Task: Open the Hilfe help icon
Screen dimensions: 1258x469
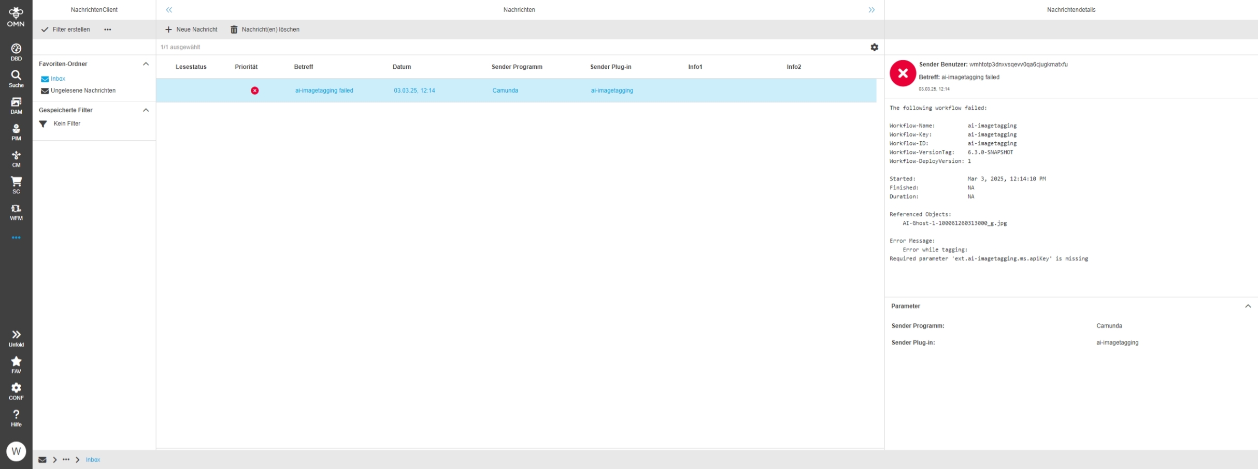Action: 16,418
